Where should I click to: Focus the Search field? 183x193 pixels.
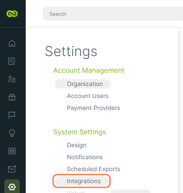pos(113,14)
